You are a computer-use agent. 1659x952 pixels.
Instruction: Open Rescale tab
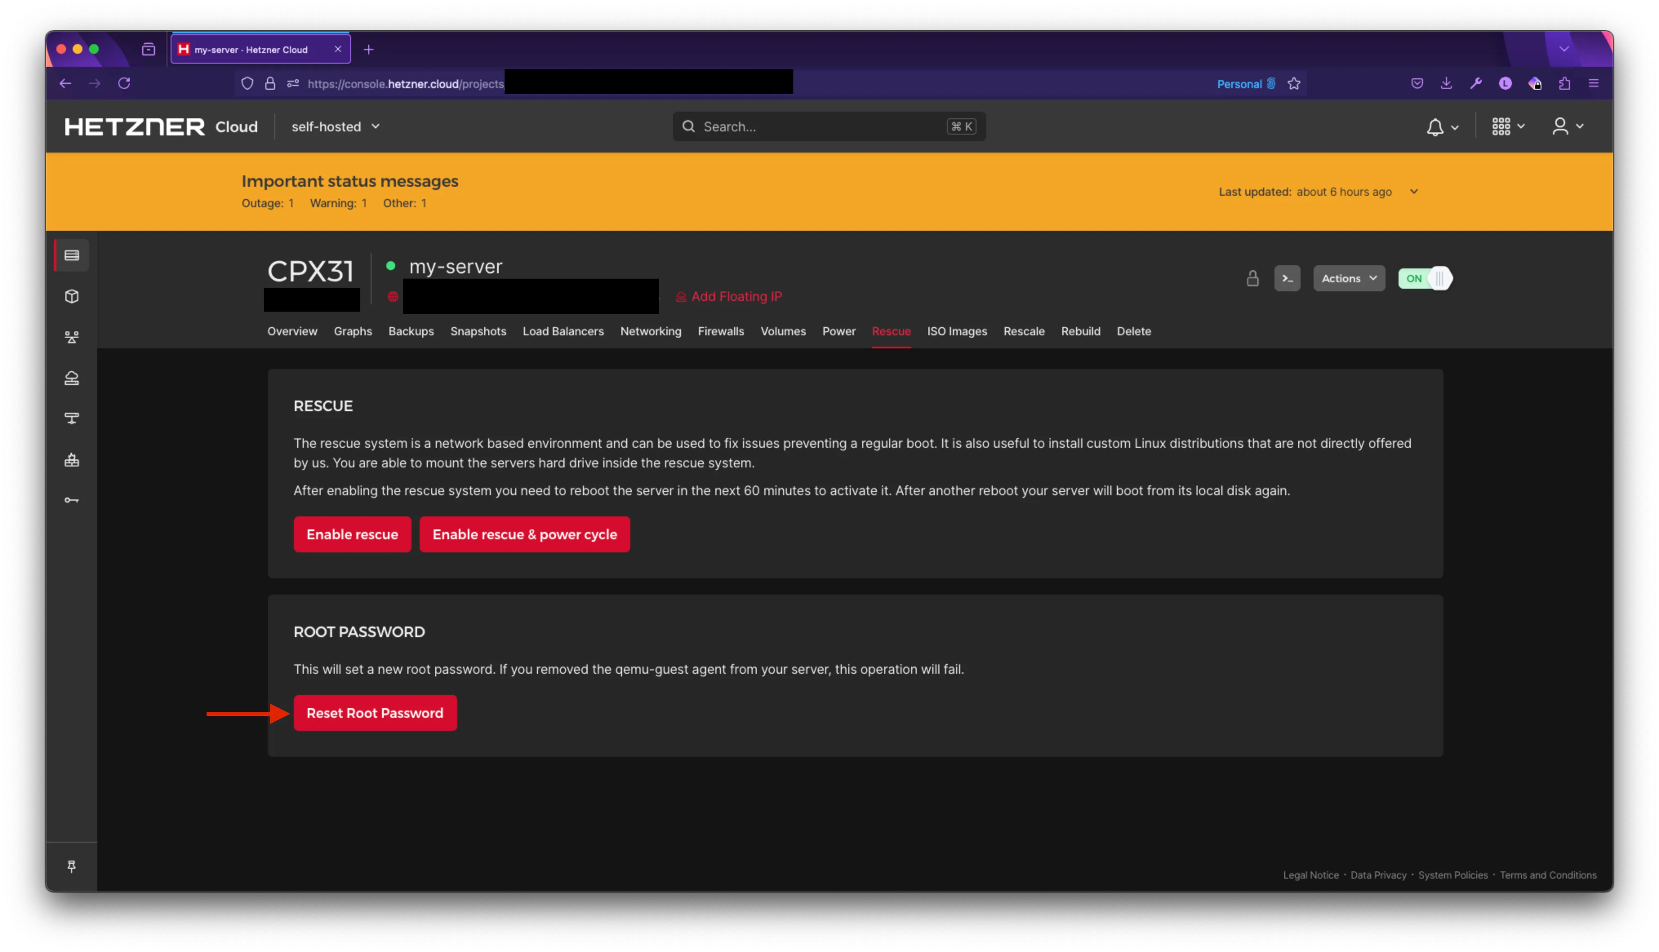(x=1024, y=332)
